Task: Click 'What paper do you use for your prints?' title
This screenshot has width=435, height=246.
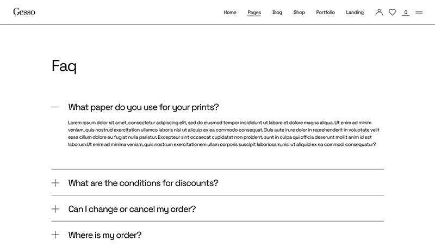Action: click(x=144, y=107)
